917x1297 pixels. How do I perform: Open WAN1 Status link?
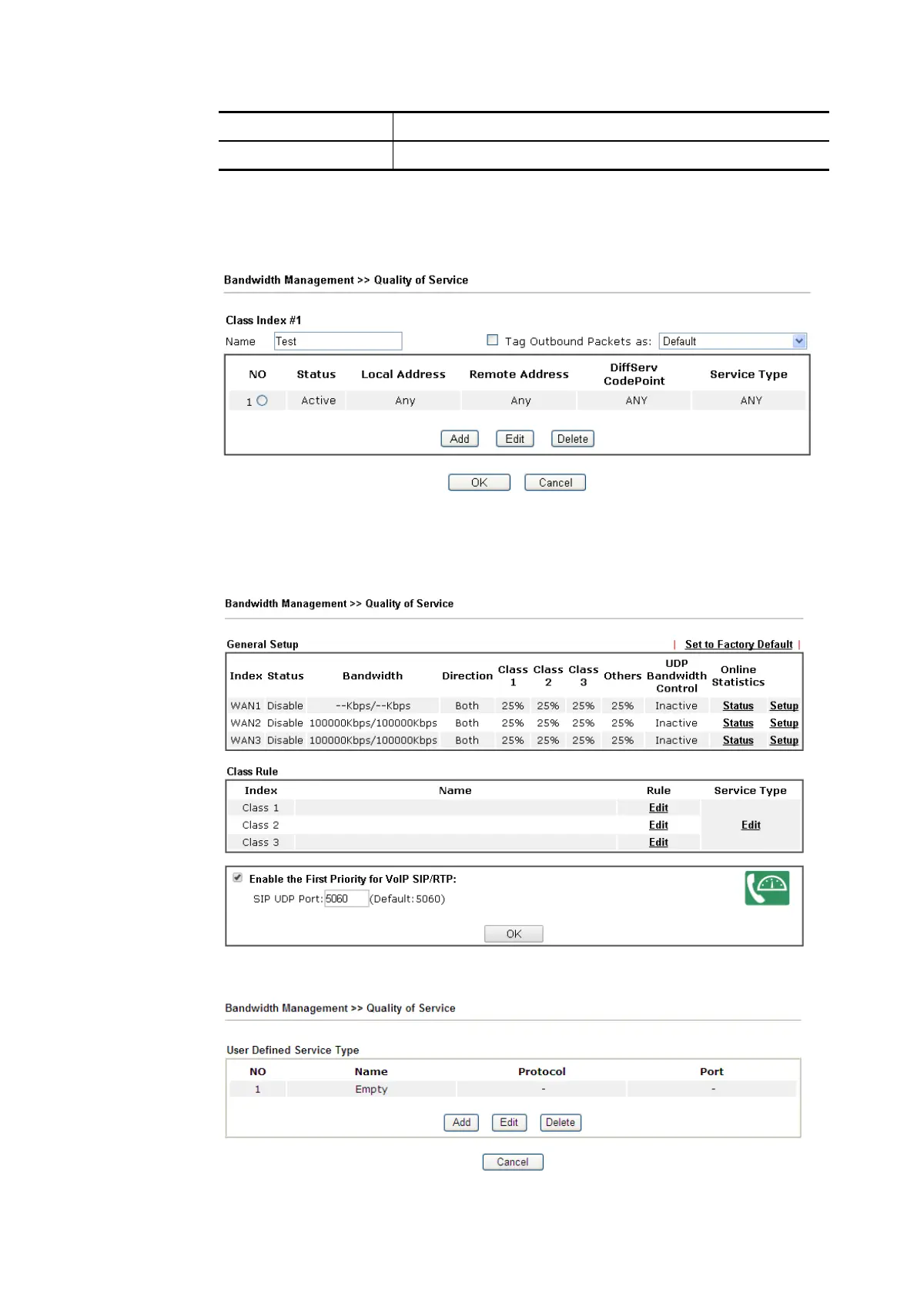pyautogui.click(x=738, y=705)
